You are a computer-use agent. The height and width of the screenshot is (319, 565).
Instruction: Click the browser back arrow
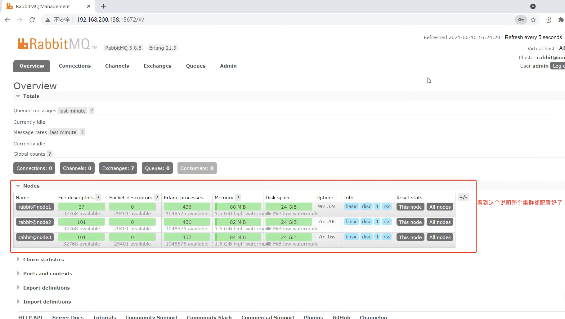coord(7,20)
